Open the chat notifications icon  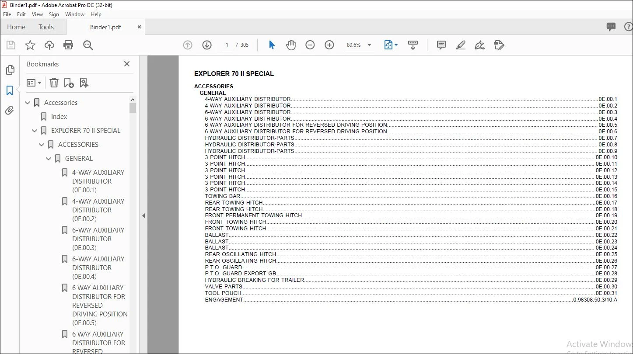611,27
